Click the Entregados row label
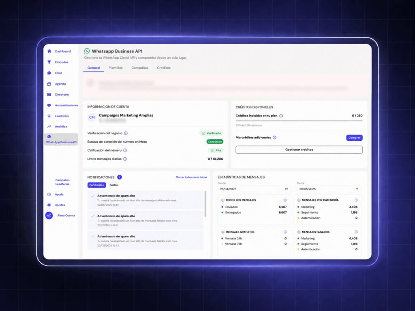This screenshot has height=311, width=415. (233, 213)
